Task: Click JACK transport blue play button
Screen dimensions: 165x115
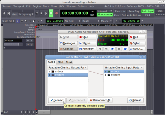Action: click(112, 49)
